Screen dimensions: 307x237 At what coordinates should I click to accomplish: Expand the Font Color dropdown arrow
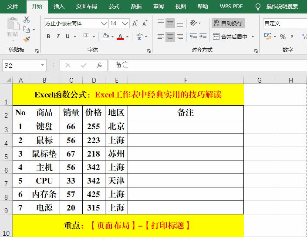coord(128,37)
